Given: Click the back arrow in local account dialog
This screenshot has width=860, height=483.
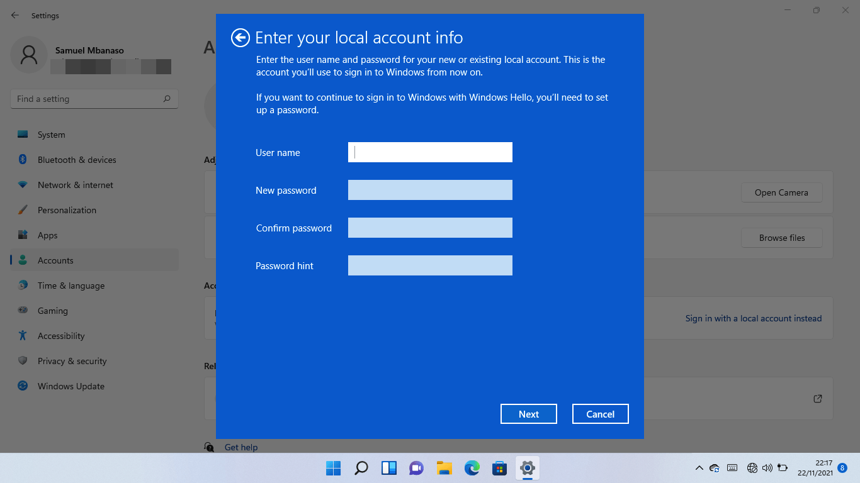Looking at the screenshot, I should point(240,38).
